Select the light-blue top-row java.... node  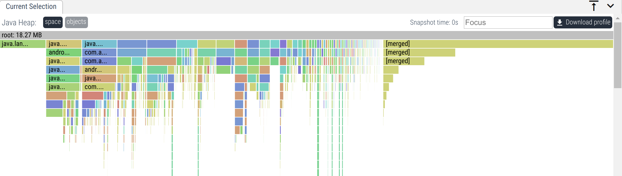click(99, 44)
